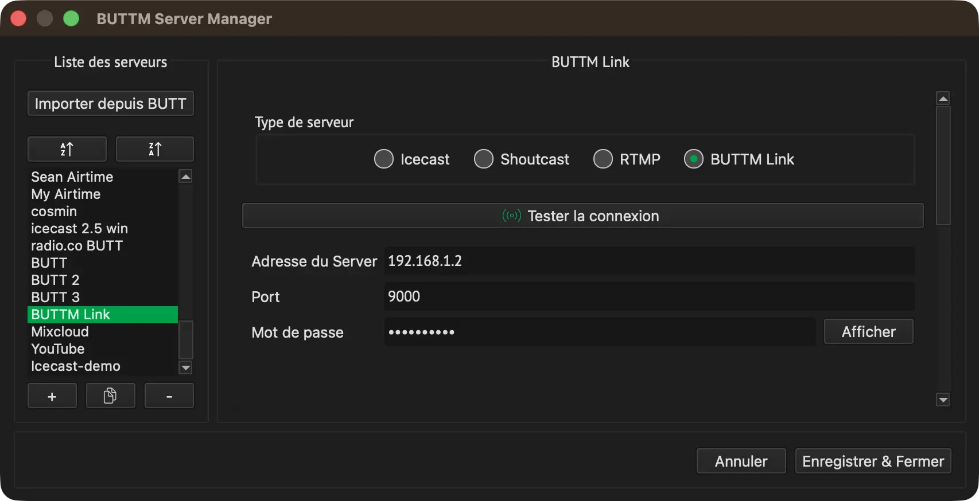Add a new server with the plus button

[x=52, y=396]
